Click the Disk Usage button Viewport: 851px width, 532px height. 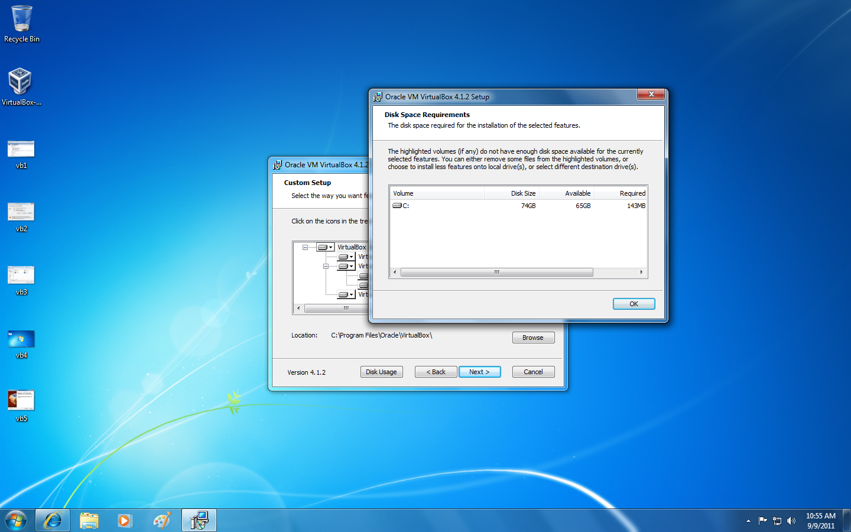click(x=381, y=372)
